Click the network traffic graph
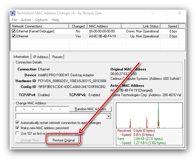The height and width of the screenshot is (159, 196). coord(149,115)
